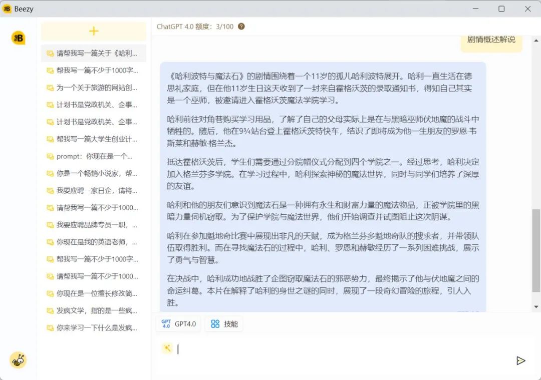This screenshot has width=541, height=380.
Task: Click the 'ChatGPT 4.0 额度: 3/100' label
Action: click(195, 27)
